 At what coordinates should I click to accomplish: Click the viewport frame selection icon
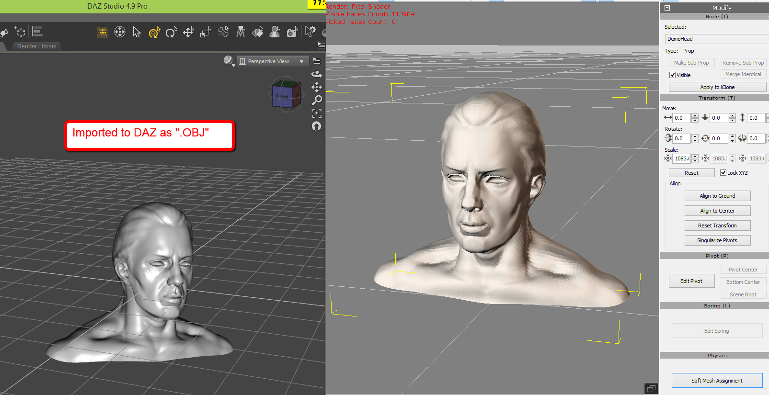click(317, 113)
